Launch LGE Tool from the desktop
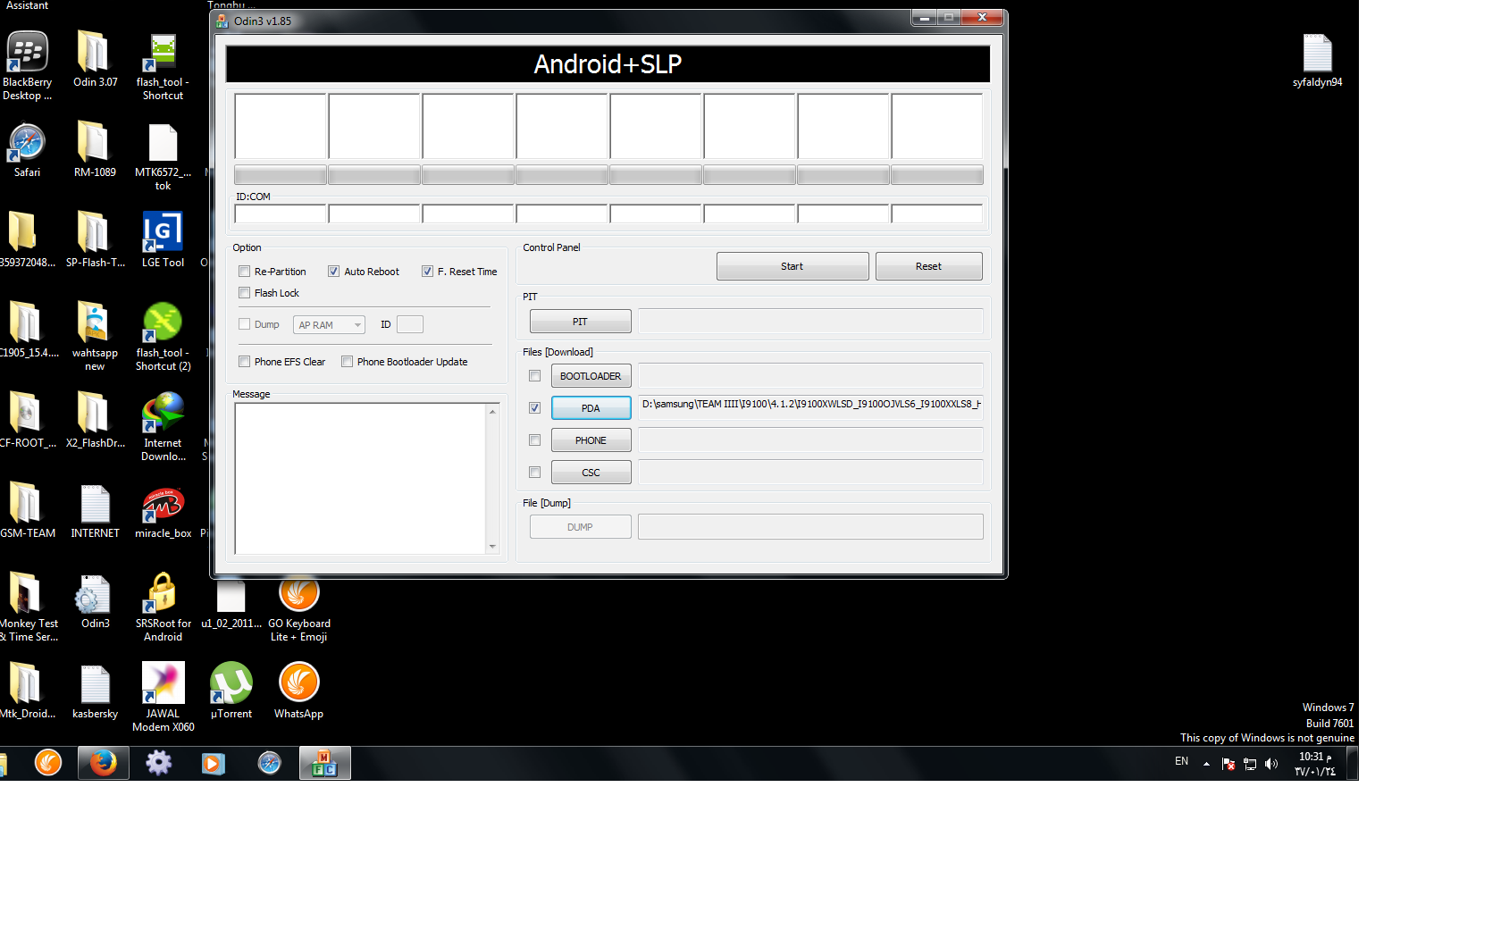Viewport: 1501px width, 938px height. click(x=163, y=239)
